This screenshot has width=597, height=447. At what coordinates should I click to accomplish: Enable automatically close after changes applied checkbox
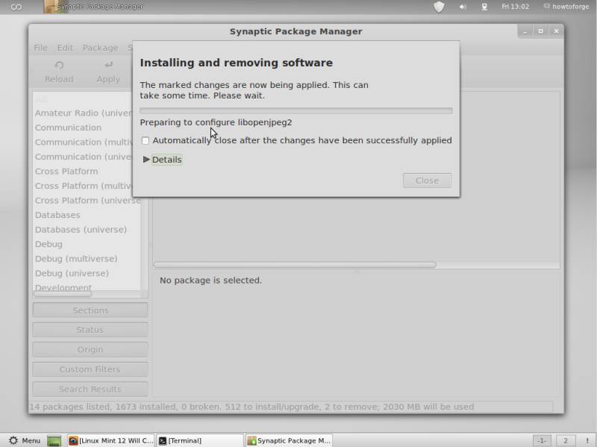(x=146, y=140)
